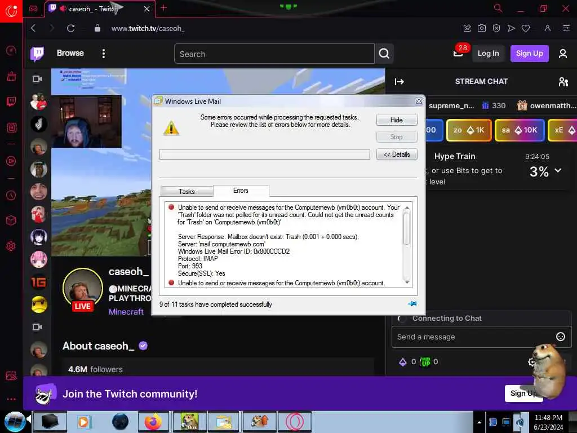Expand the Hype Train details chevron

(x=558, y=170)
